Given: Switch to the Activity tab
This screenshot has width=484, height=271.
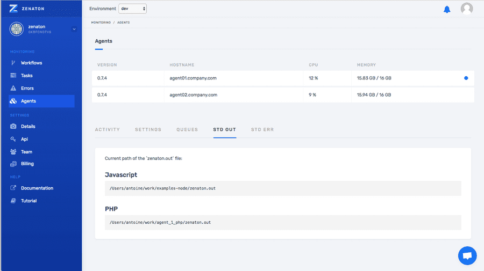Looking at the screenshot, I should pos(108,129).
